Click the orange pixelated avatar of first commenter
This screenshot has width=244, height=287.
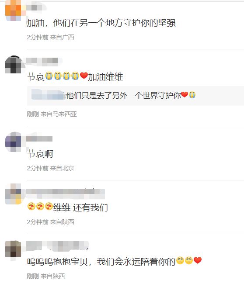(x=13, y=10)
